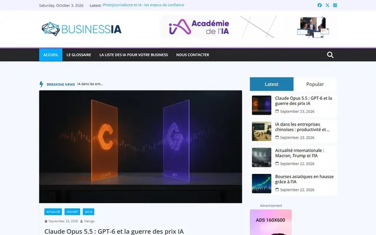Open sidebar link Actualité internationale : Macron, Trump

(300, 153)
